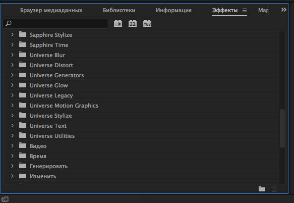Expand the Universe Stylize folder

[12, 115]
